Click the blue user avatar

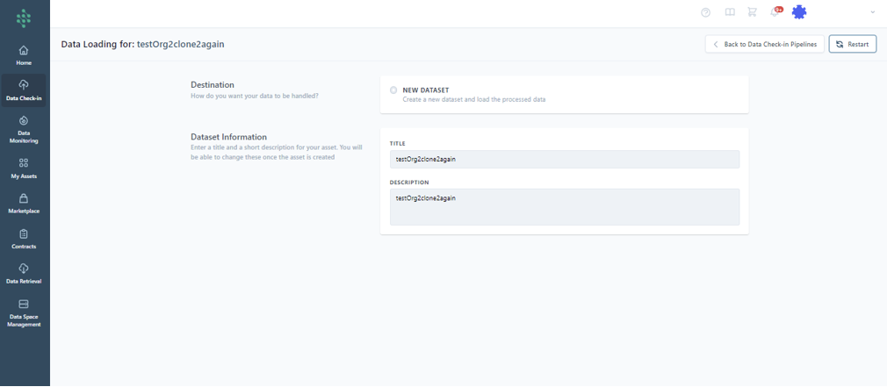[799, 12]
